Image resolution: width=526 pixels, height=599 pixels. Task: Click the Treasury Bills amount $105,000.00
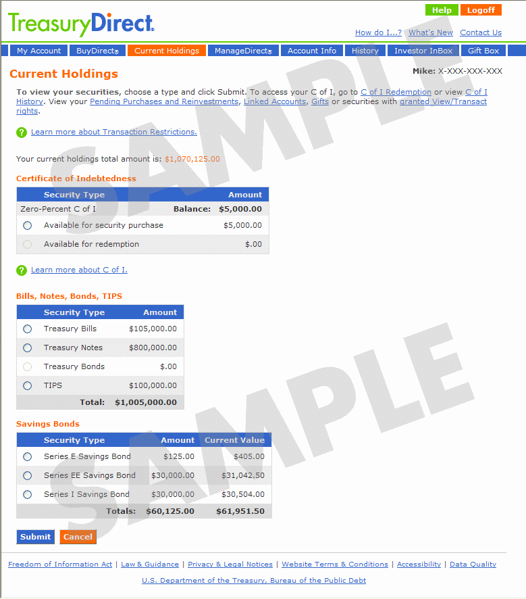[153, 329]
